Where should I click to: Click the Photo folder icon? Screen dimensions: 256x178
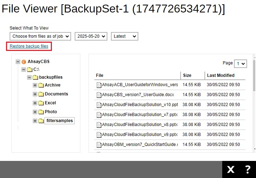[x=41, y=112]
